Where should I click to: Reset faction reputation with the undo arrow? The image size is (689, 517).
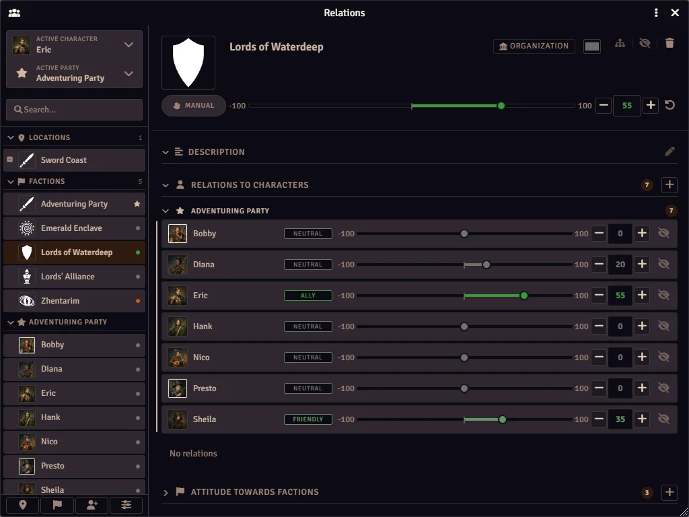coord(669,106)
